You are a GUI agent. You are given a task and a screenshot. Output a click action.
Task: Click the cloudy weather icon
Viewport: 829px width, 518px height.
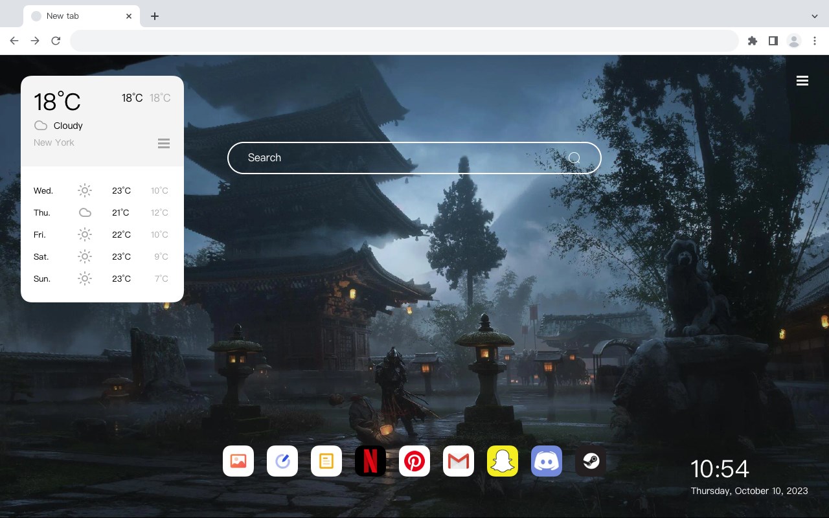coord(41,126)
